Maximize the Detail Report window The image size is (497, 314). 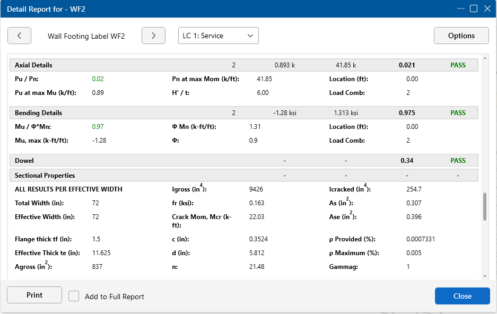474,8
